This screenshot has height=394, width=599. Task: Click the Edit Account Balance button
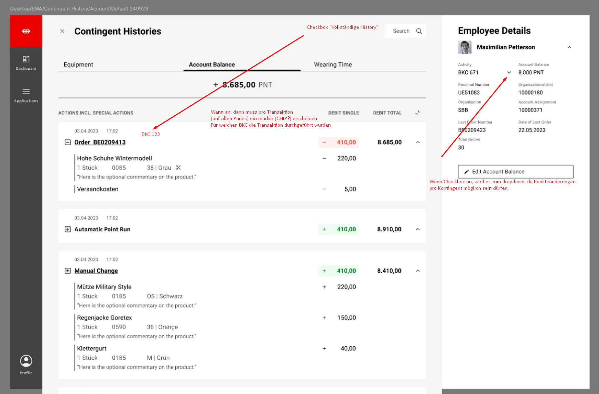point(515,172)
